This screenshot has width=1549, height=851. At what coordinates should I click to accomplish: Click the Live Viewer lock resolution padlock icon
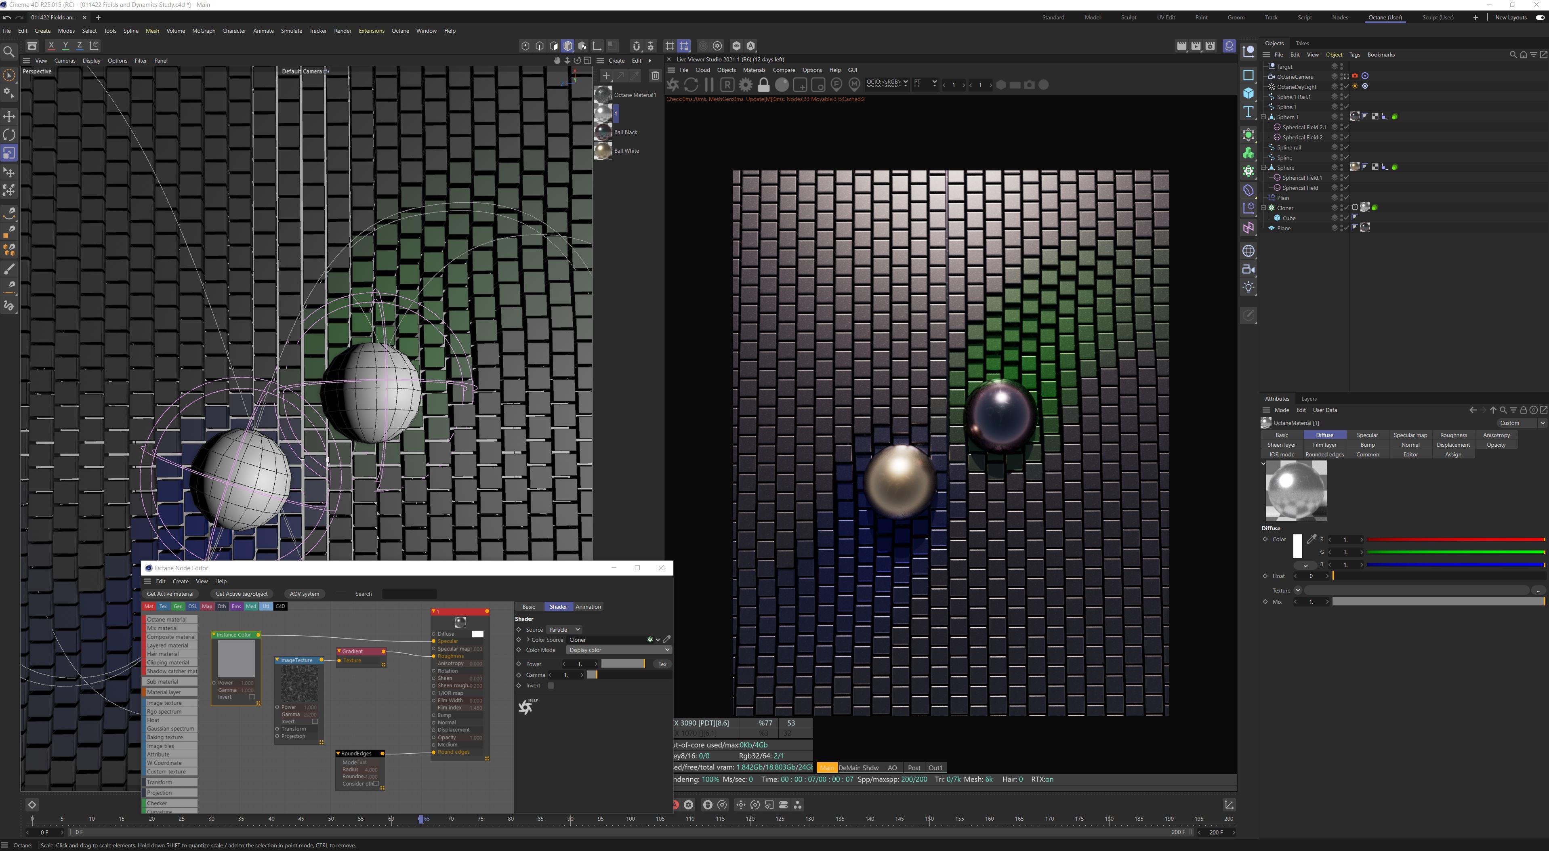(x=764, y=85)
